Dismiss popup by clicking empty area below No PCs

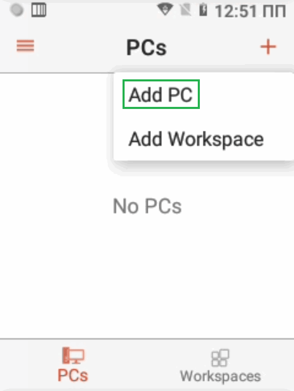147,280
